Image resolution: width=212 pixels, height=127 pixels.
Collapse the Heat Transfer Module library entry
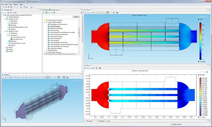tap(45, 22)
